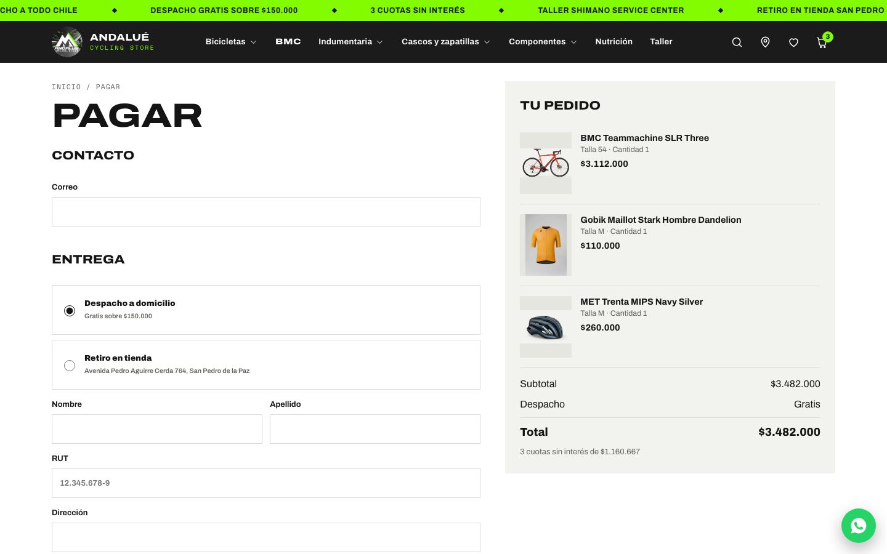Select the Subtotal amount $3.482.000

click(795, 384)
